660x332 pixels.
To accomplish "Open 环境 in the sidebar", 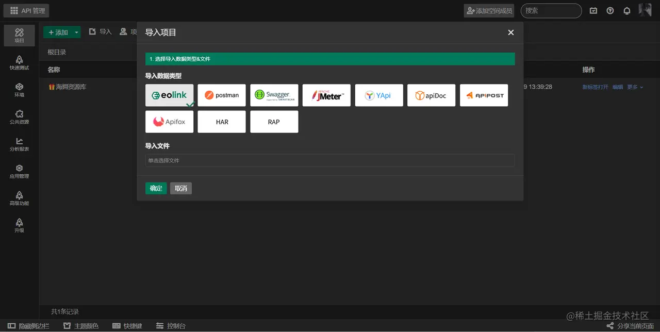I will point(19,90).
